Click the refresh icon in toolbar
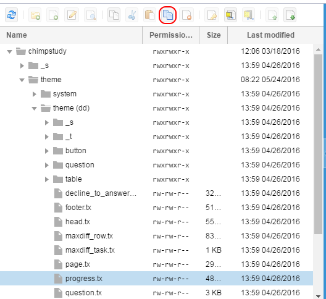326x299 pixels. 12,15
